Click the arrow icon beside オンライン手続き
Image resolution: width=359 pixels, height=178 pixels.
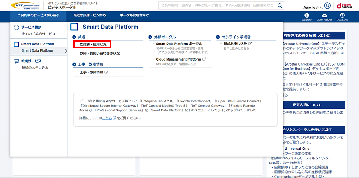218,37
